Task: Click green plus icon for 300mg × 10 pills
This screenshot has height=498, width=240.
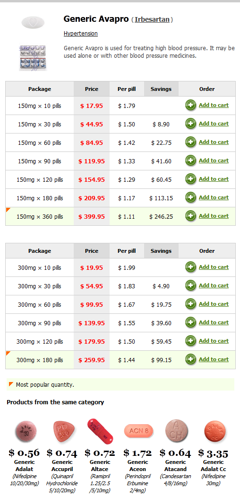Action: (x=190, y=267)
